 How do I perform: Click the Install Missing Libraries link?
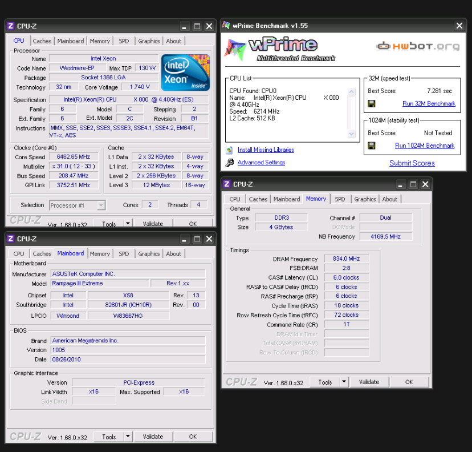tap(266, 150)
